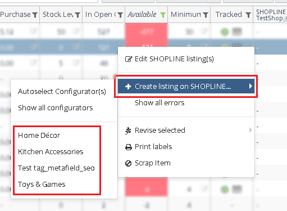Click the prohibited icon next to Scrap Item
287x211 pixels.
[x=128, y=163]
